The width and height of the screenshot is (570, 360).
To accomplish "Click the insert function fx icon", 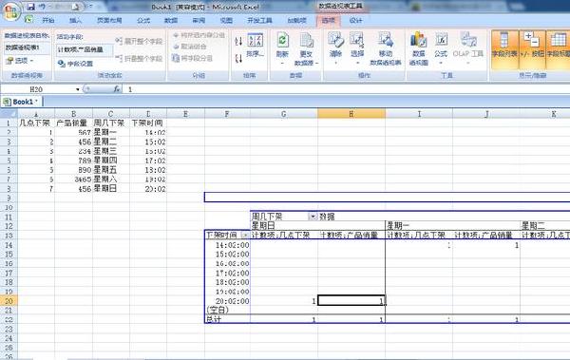I will [x=117, y=88].
